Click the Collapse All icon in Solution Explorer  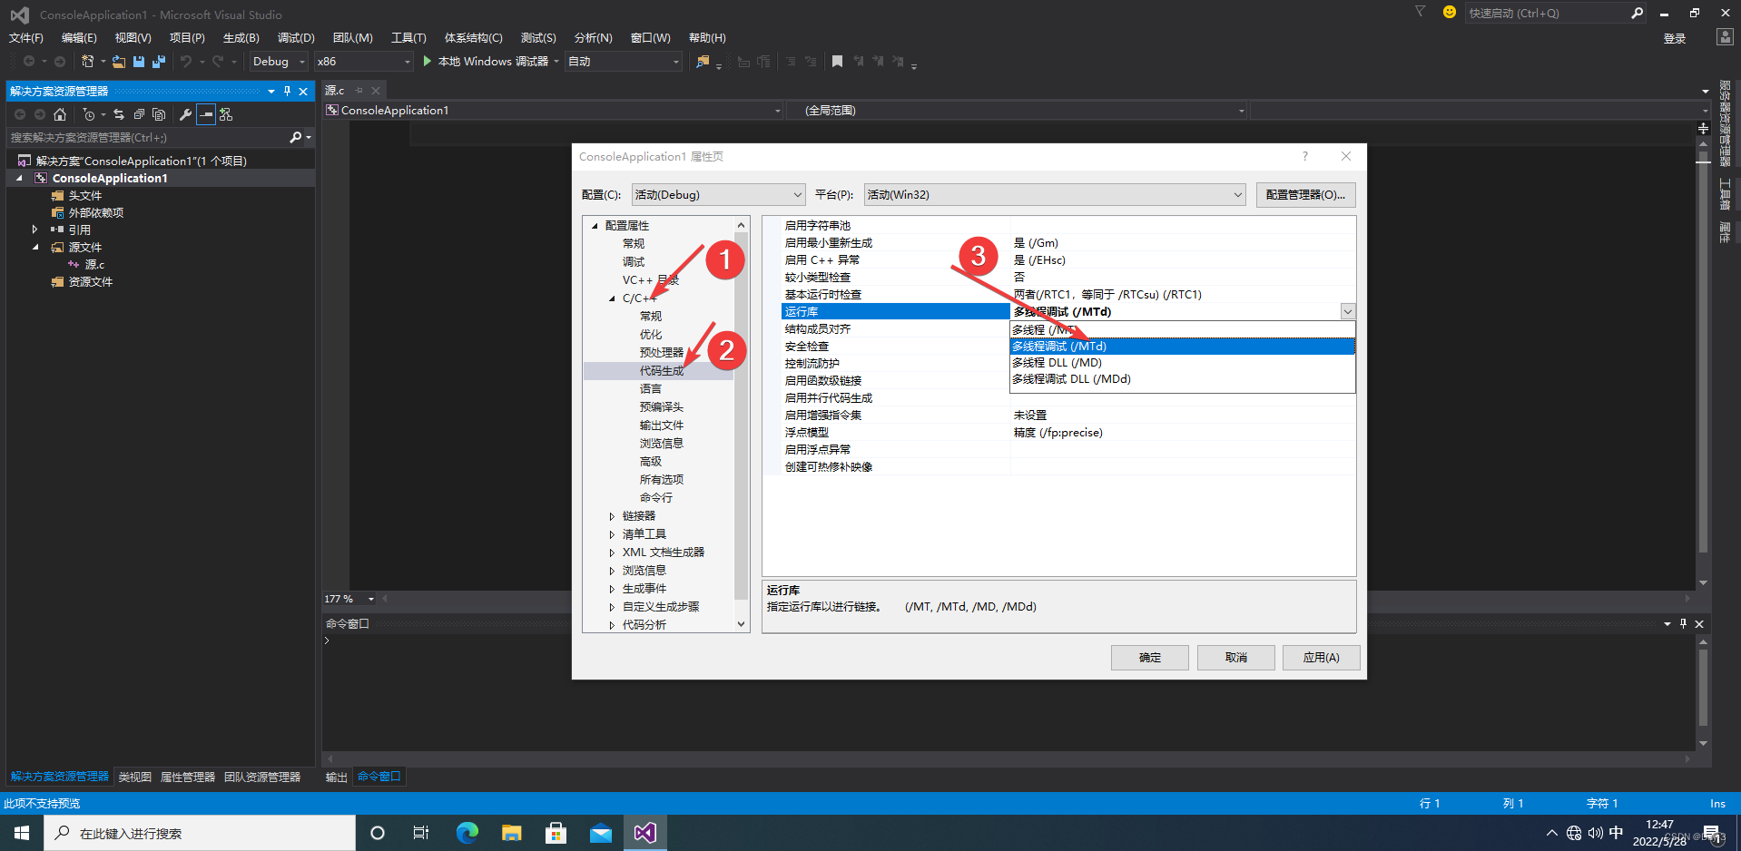pyautogui.click(x=139, y=114)
